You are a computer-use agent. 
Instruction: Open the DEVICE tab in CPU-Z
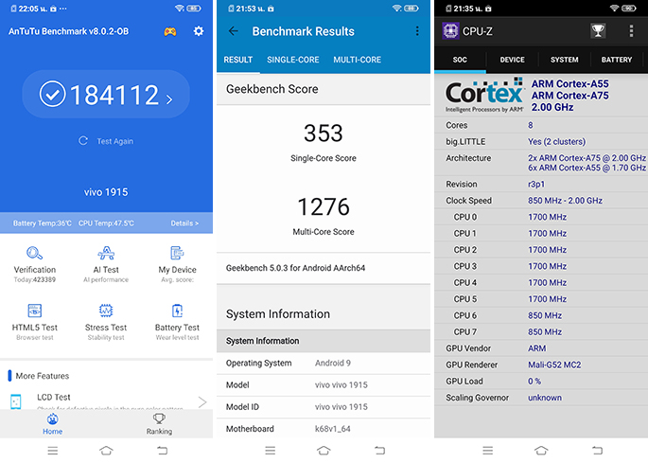click(512, 60)
